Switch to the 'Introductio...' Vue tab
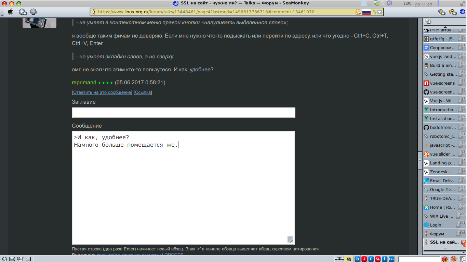The height and width of the screenshot is (262, 467). click(x=444, y=110)
